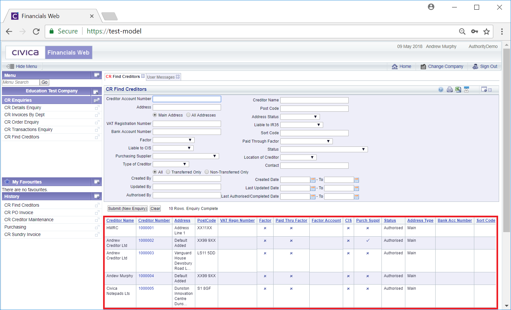Open the Type of Creditor dropdown
The width and height of the screenshot is (511, 310).
tap(171, 164)
